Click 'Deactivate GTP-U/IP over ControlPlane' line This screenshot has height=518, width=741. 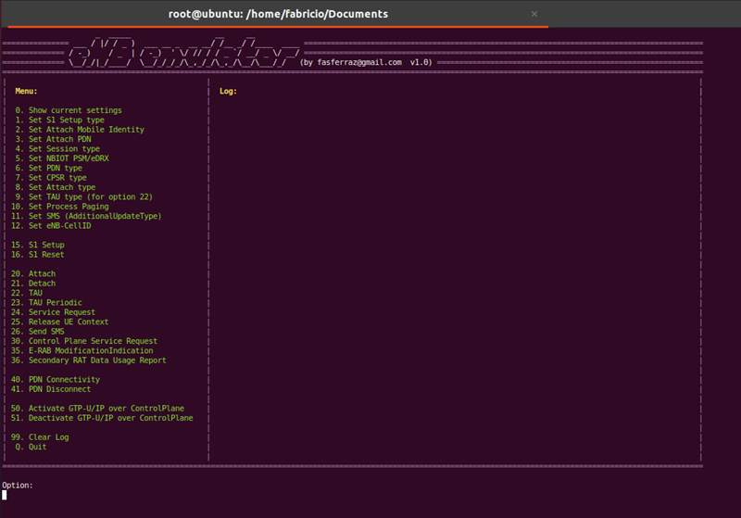(102, 418)
